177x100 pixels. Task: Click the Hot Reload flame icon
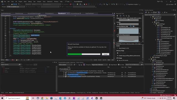pyautogui.click(x=71, y=4)
